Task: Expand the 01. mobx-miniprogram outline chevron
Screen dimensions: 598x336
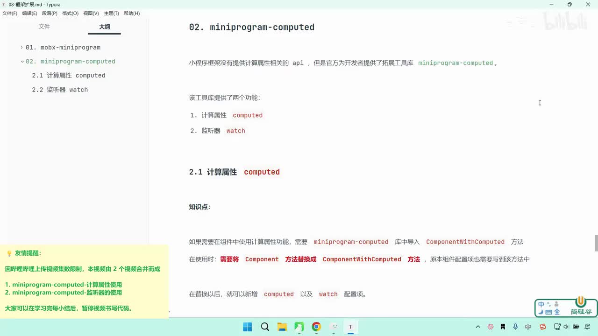Action: (x=21, y=47)
